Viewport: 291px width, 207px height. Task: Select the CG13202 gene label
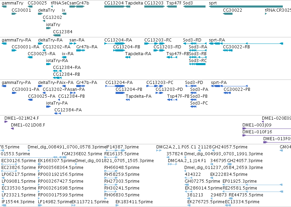point(52,17)
